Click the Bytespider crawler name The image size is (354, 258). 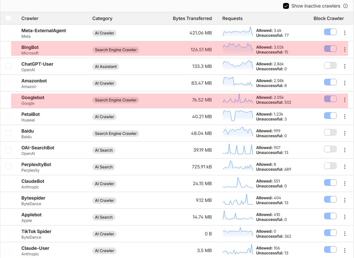click(x=33, y=198)
